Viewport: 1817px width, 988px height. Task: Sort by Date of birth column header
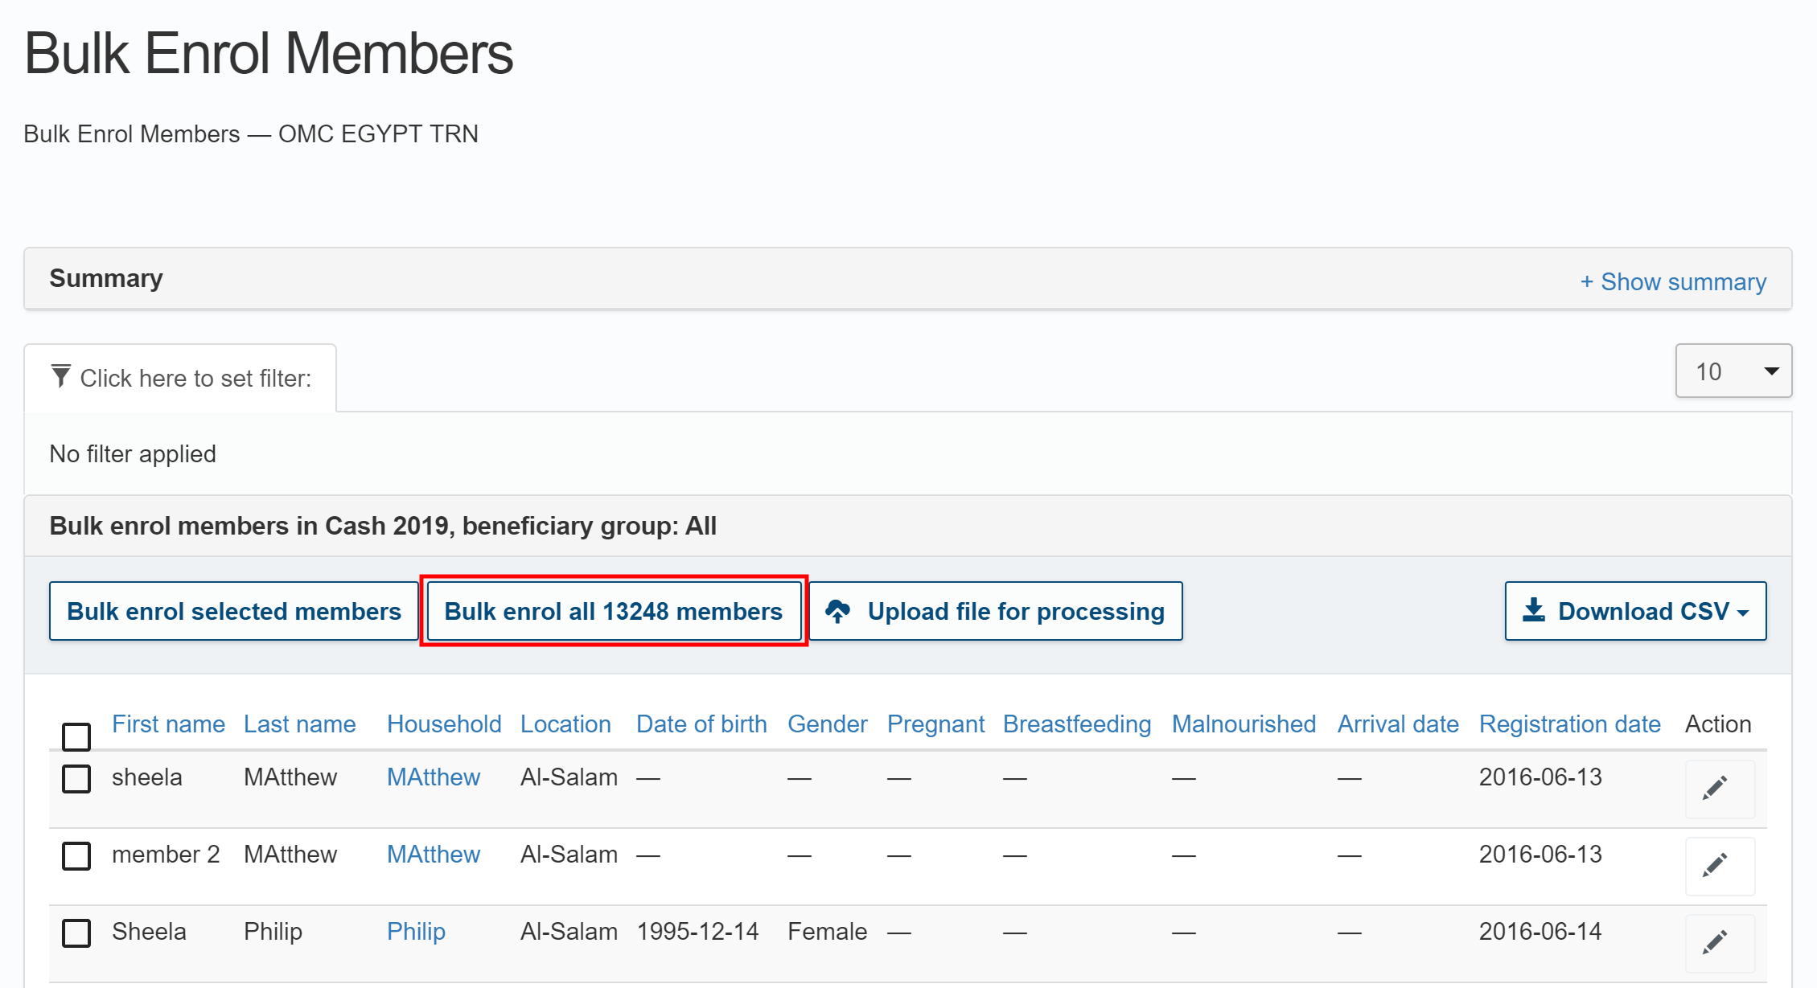click(x=701, y=724)
